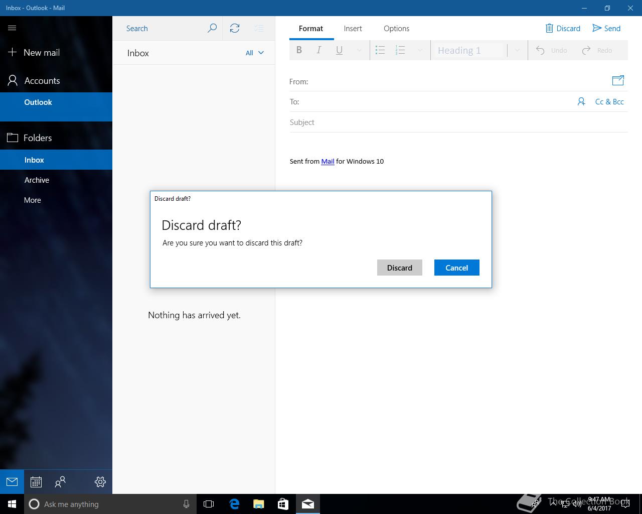Screen dimensions: 642x514
Task: Open the Store from the taskbar
Action: 283,504
